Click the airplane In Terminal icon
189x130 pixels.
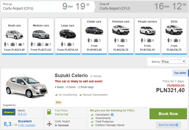click(49, 124)
